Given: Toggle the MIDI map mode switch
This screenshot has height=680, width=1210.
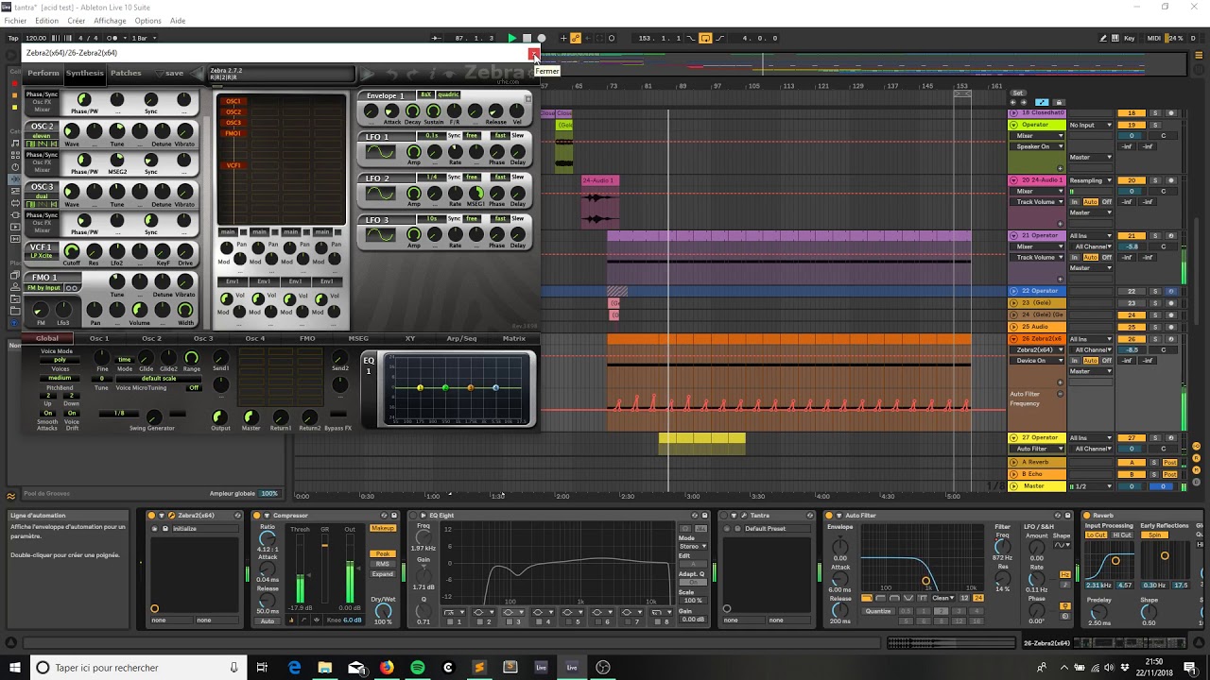Looking at the screenshot, I should point(1153,38).
